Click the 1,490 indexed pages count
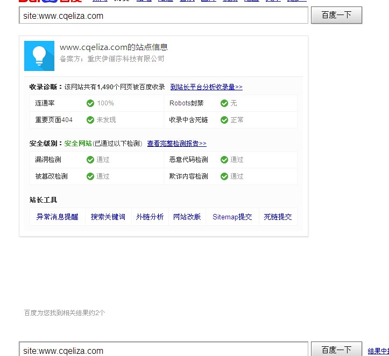Viewport: 389px width, 356px height. 105,87
